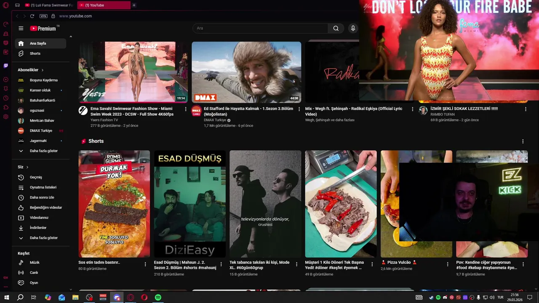
Task: Switch to the Luli Fama Swimwear tab
Action: pyautogui.click(x=49, y=5)
